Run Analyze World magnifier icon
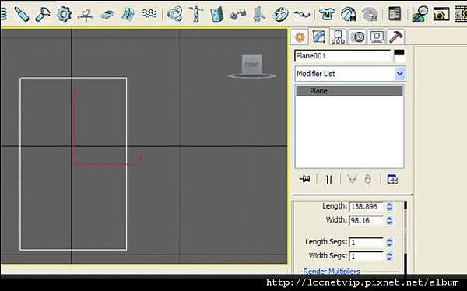This screenshot has width=467, height=291. [420, 14]
